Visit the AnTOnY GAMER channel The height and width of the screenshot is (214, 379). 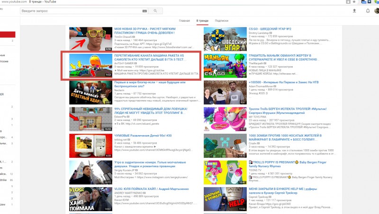coord(124,63)
